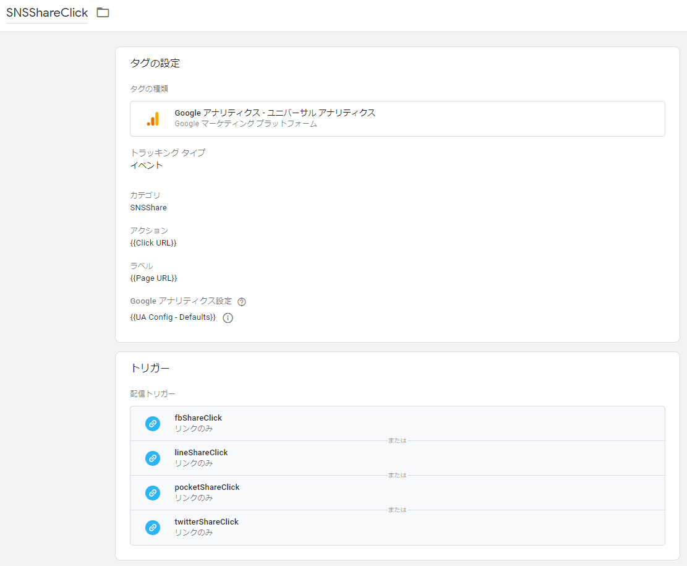Click the SNSShare category value
Screen dimensions: 687x566
148,208
